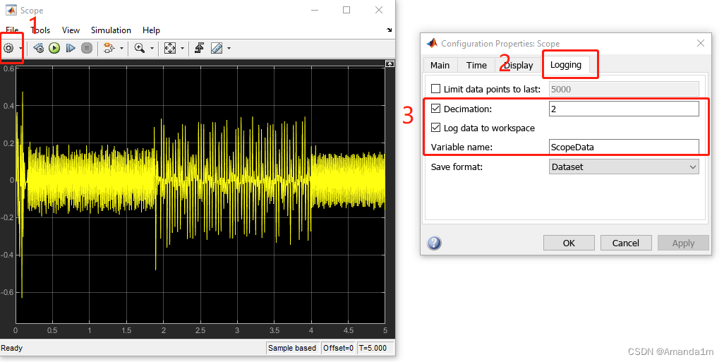Open the Help menu in Scope
724x362 pixels.
click(x=151, y=30)
